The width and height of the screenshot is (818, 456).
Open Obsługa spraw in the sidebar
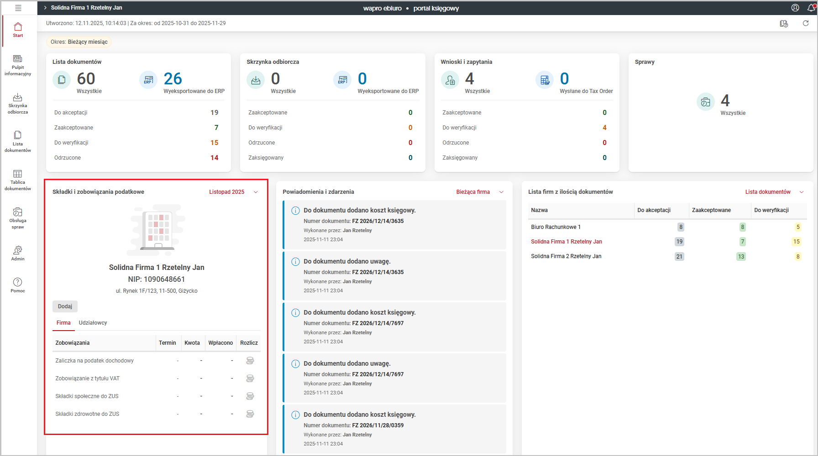(x=18, y=218)
